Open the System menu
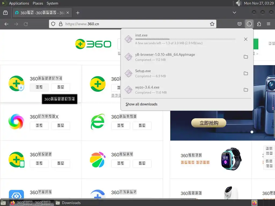This screenshot has width=275, height=206. [x=52, y=3]
